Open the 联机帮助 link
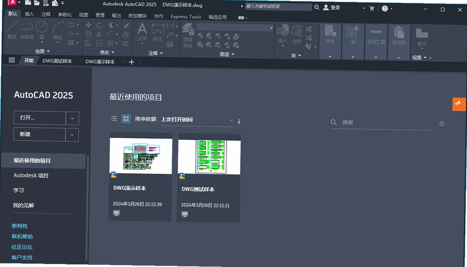467x267 pixels. pos(22,236)
